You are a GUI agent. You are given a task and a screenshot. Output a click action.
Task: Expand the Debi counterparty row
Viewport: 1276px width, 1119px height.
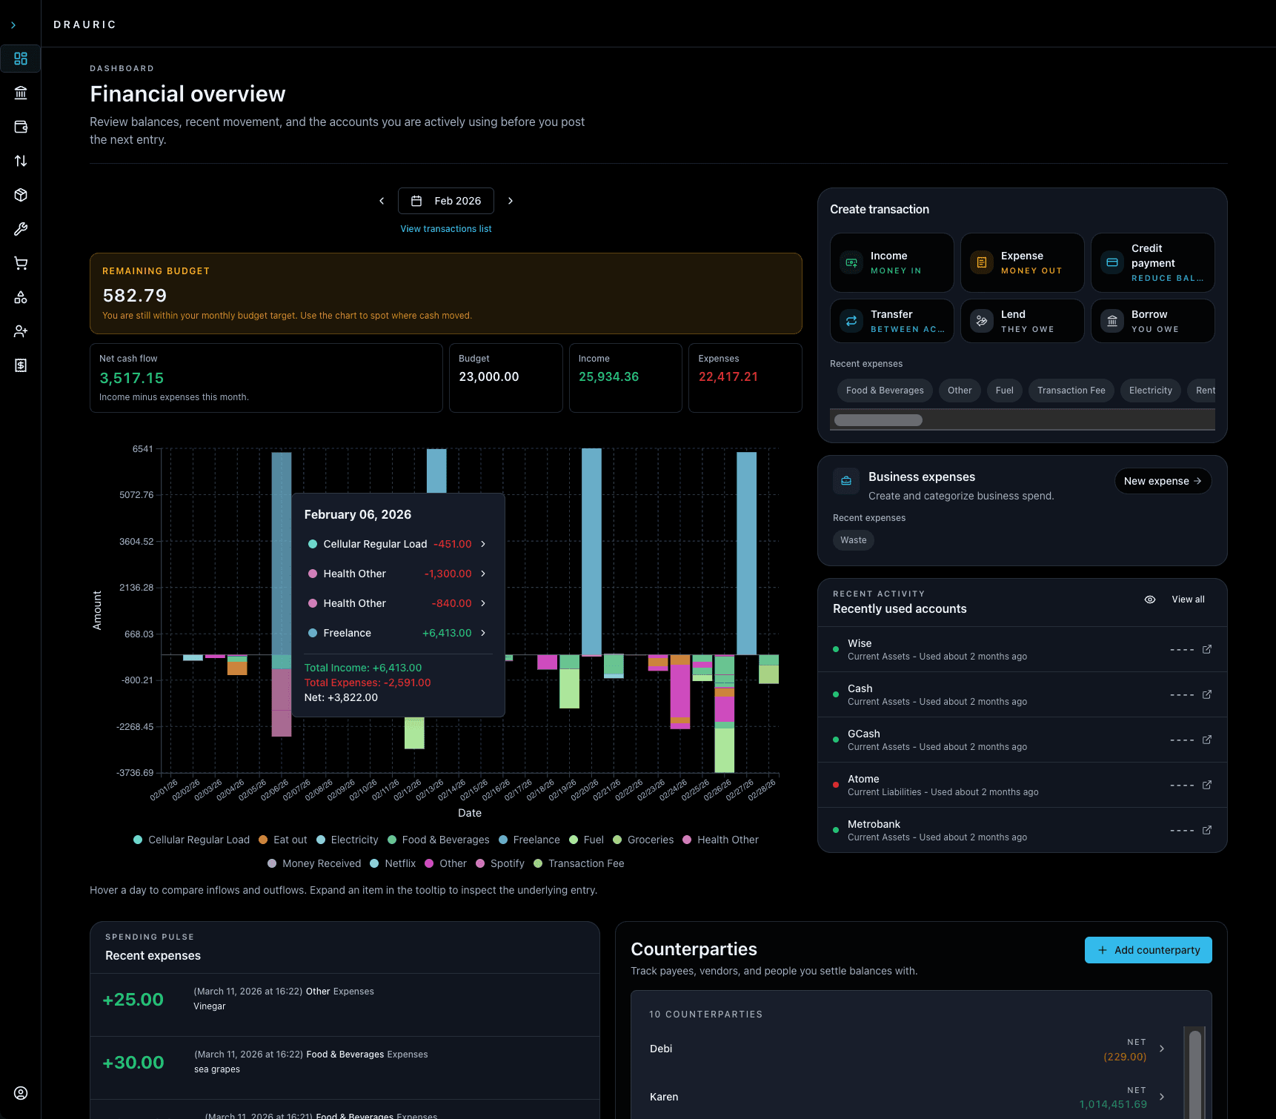click(1161, 1049)
